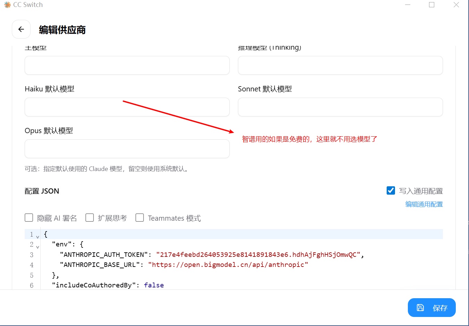The height and width of the screenshot is (326, 469).
Task: Focus the Opus 默认模型 text box
Action: [127, 149]
